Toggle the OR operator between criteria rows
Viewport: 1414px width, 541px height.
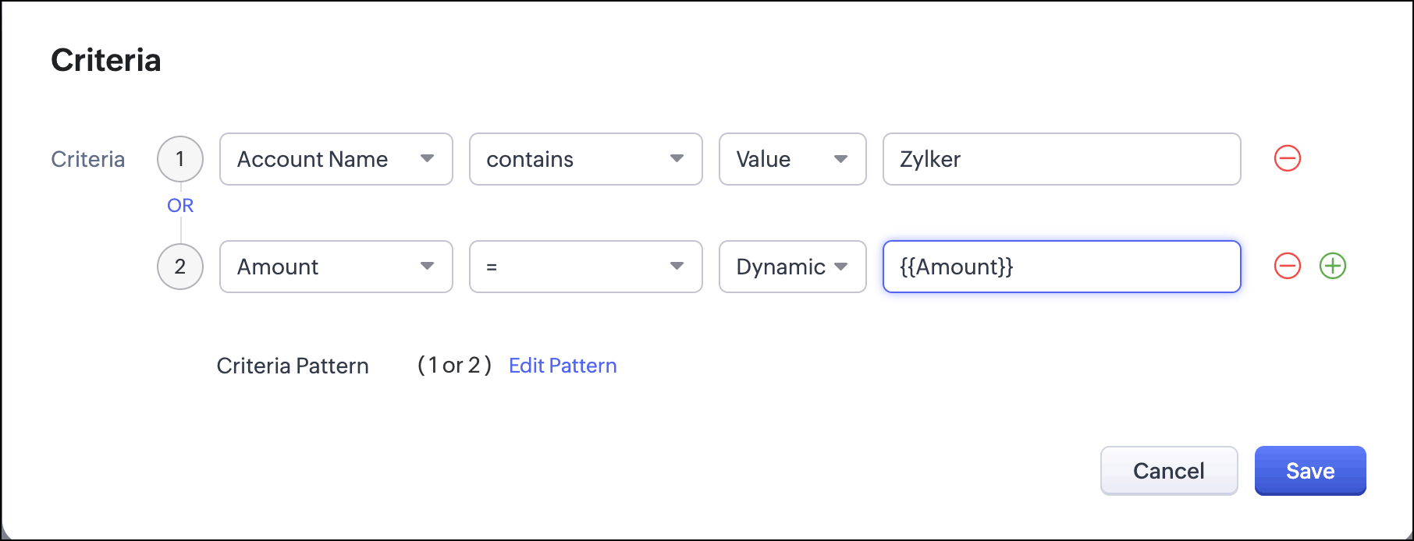point(180,206)
